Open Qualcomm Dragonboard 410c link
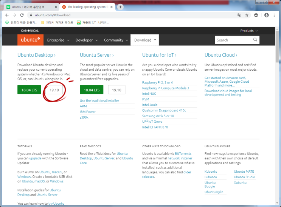 [x=164, y=110]
